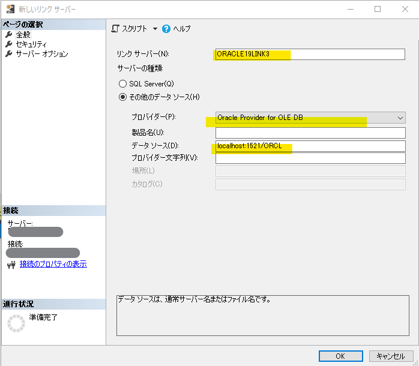
Task: Click the リンク サーバー name field
Action: pyautogui.click(x=310, y=55)
